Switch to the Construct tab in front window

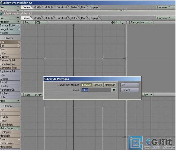coord(62,18)
